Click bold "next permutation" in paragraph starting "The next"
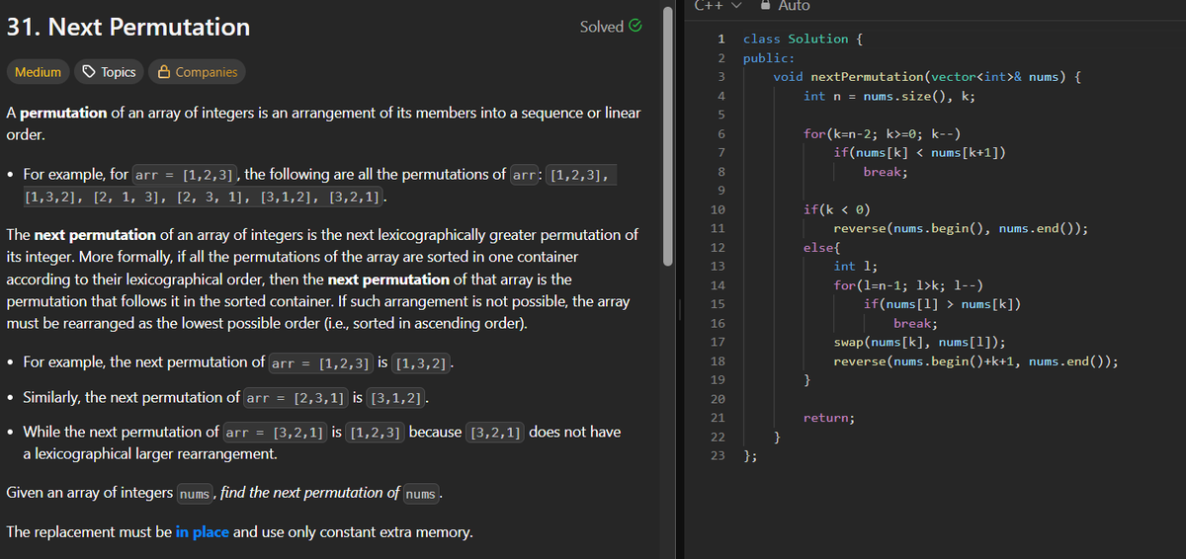The width and height of the screenshot is (1186, 559). click(x=95, y=235)
